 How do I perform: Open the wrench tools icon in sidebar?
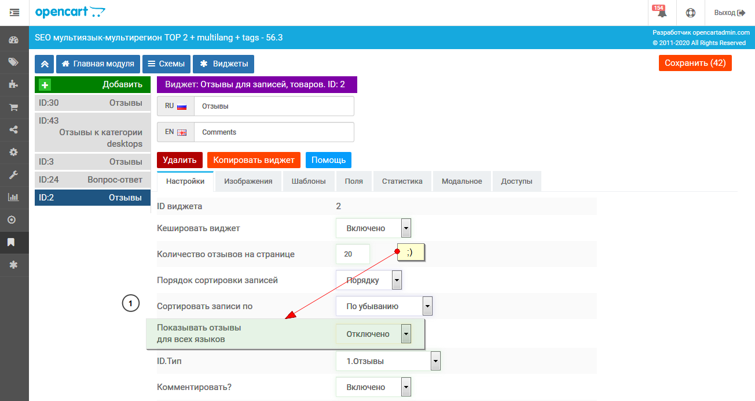coord(14,174)
